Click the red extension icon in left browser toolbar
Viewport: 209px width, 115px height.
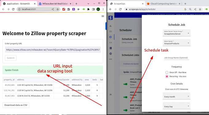pyautogui.click(x=64, y=9)
